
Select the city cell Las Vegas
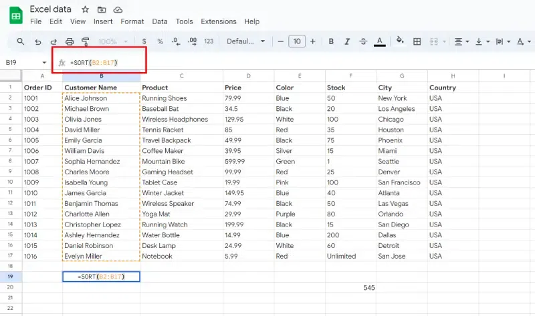point(402,204)
